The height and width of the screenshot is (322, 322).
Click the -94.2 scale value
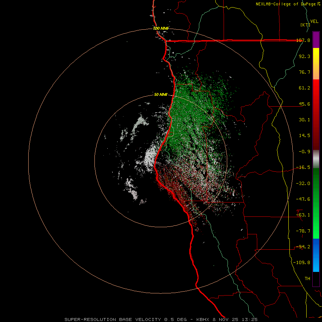tap(303, 247)
